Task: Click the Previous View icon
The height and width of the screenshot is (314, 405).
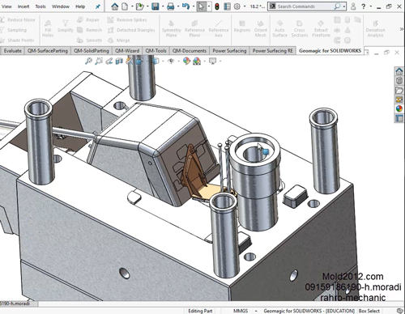Action: pyautogui.click(x=109, y=62)
